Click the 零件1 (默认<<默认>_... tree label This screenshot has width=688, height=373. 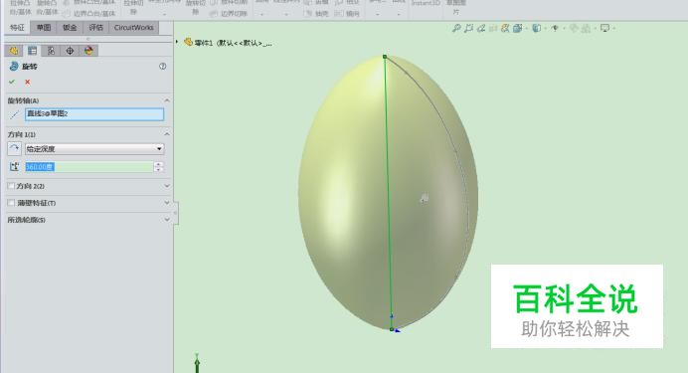coord(233,43)
